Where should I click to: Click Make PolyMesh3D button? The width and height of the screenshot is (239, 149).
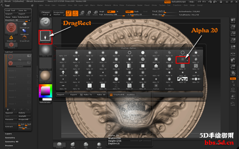pyautogui.click(x=21, y=17)
